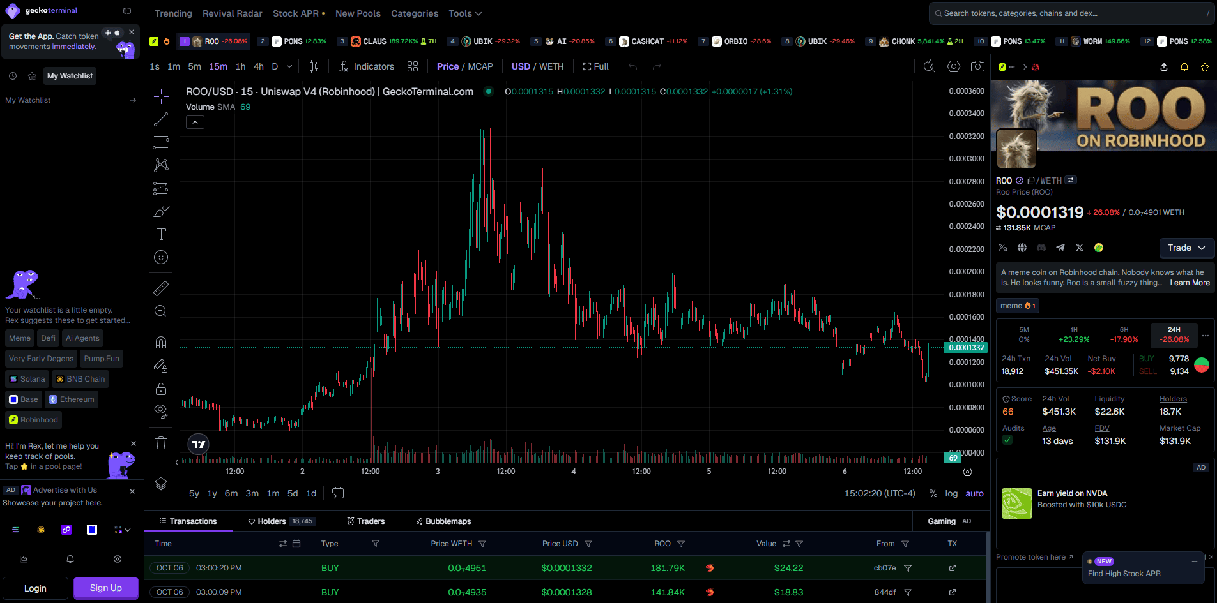
Task: Activate the ruler measure tool
Action: [161, 288]
